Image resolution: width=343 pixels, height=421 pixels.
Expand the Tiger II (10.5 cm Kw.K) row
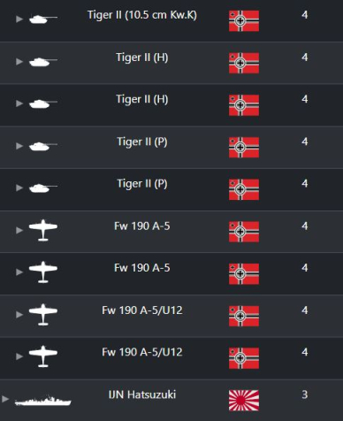(x=19, y=19)
